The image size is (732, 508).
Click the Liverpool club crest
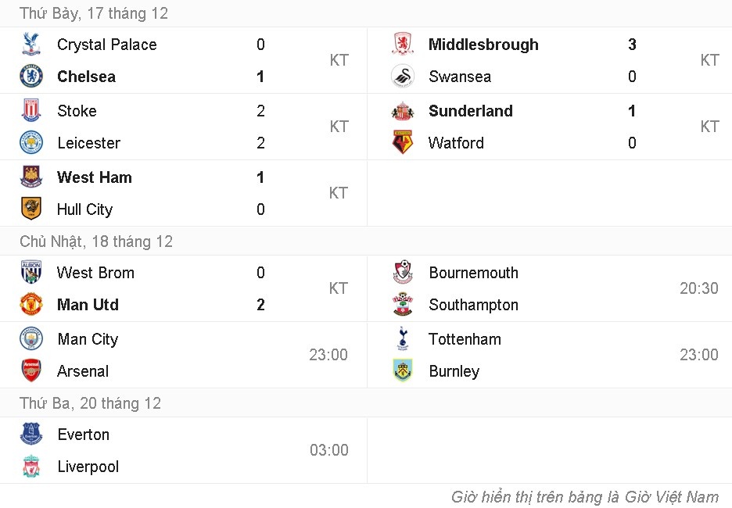30,467
